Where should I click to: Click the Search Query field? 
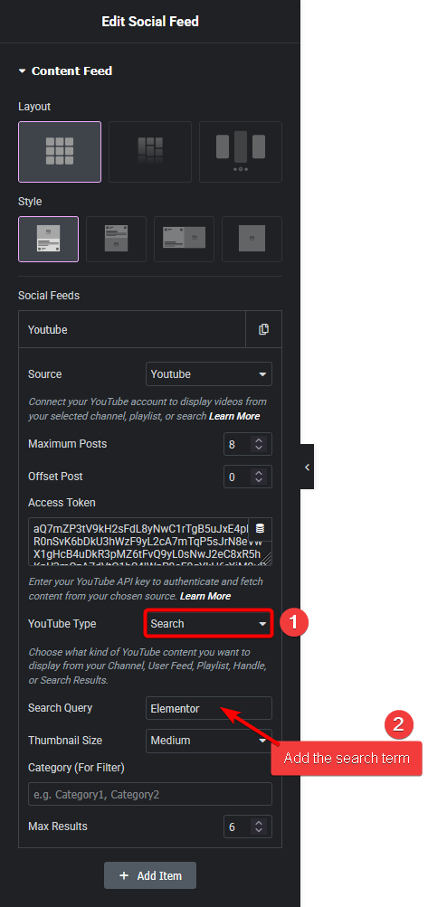208,708
